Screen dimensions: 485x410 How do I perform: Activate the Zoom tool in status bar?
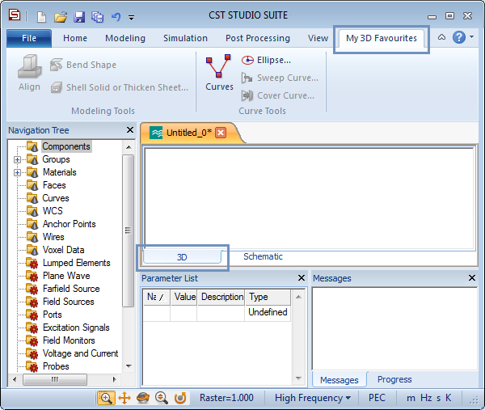[106, 398]
